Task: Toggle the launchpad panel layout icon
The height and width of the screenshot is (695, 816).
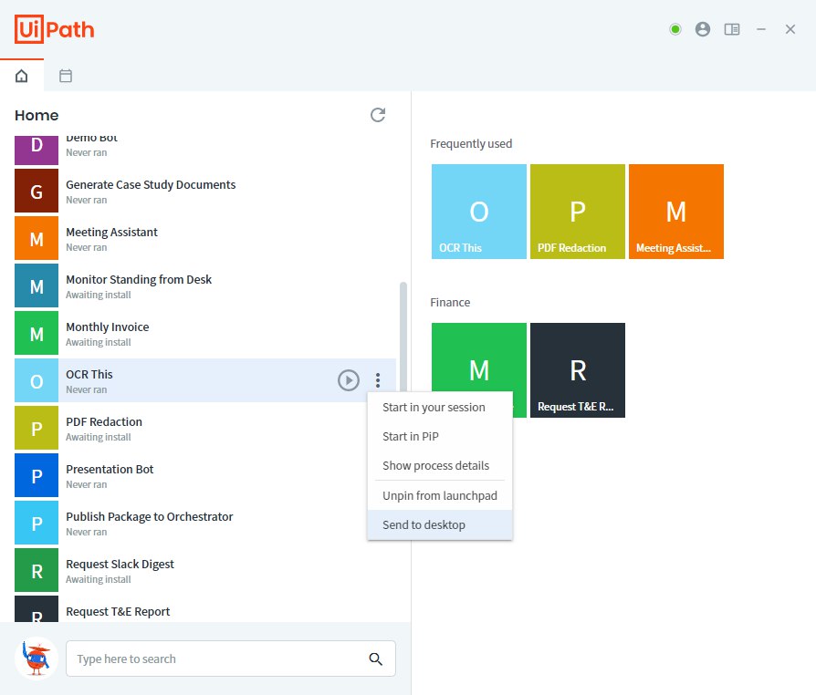Action: [732, 29]
